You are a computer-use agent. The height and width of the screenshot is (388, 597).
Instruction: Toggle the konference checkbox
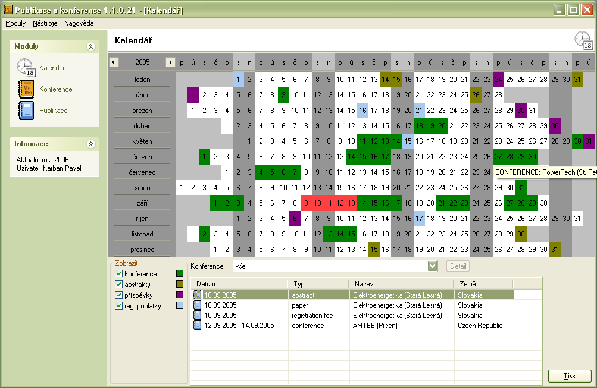(118, 273)
